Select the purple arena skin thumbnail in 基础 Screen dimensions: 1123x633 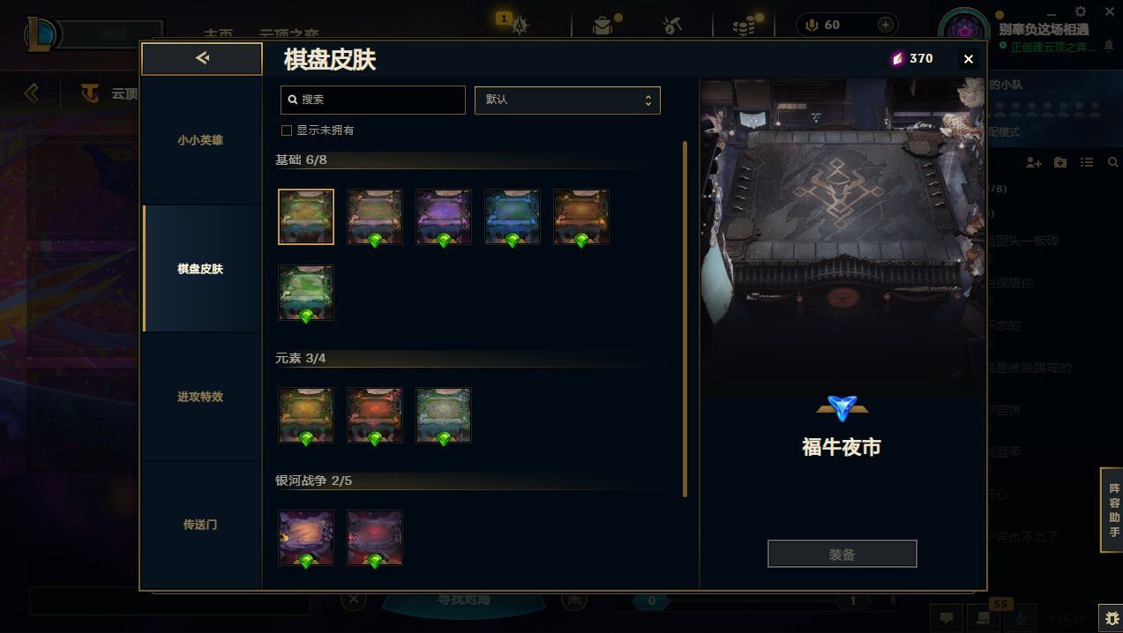coord(444,217)
